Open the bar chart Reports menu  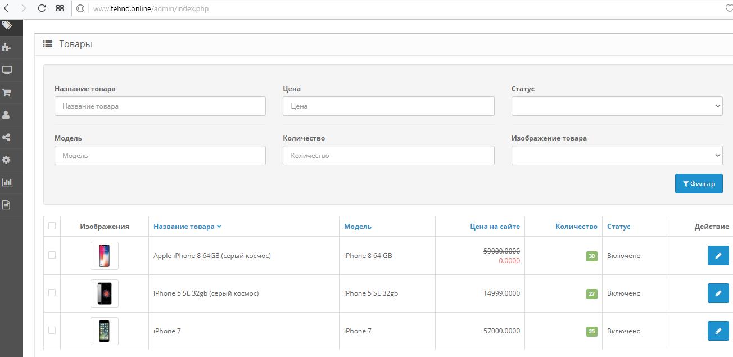tap(7, 182)
